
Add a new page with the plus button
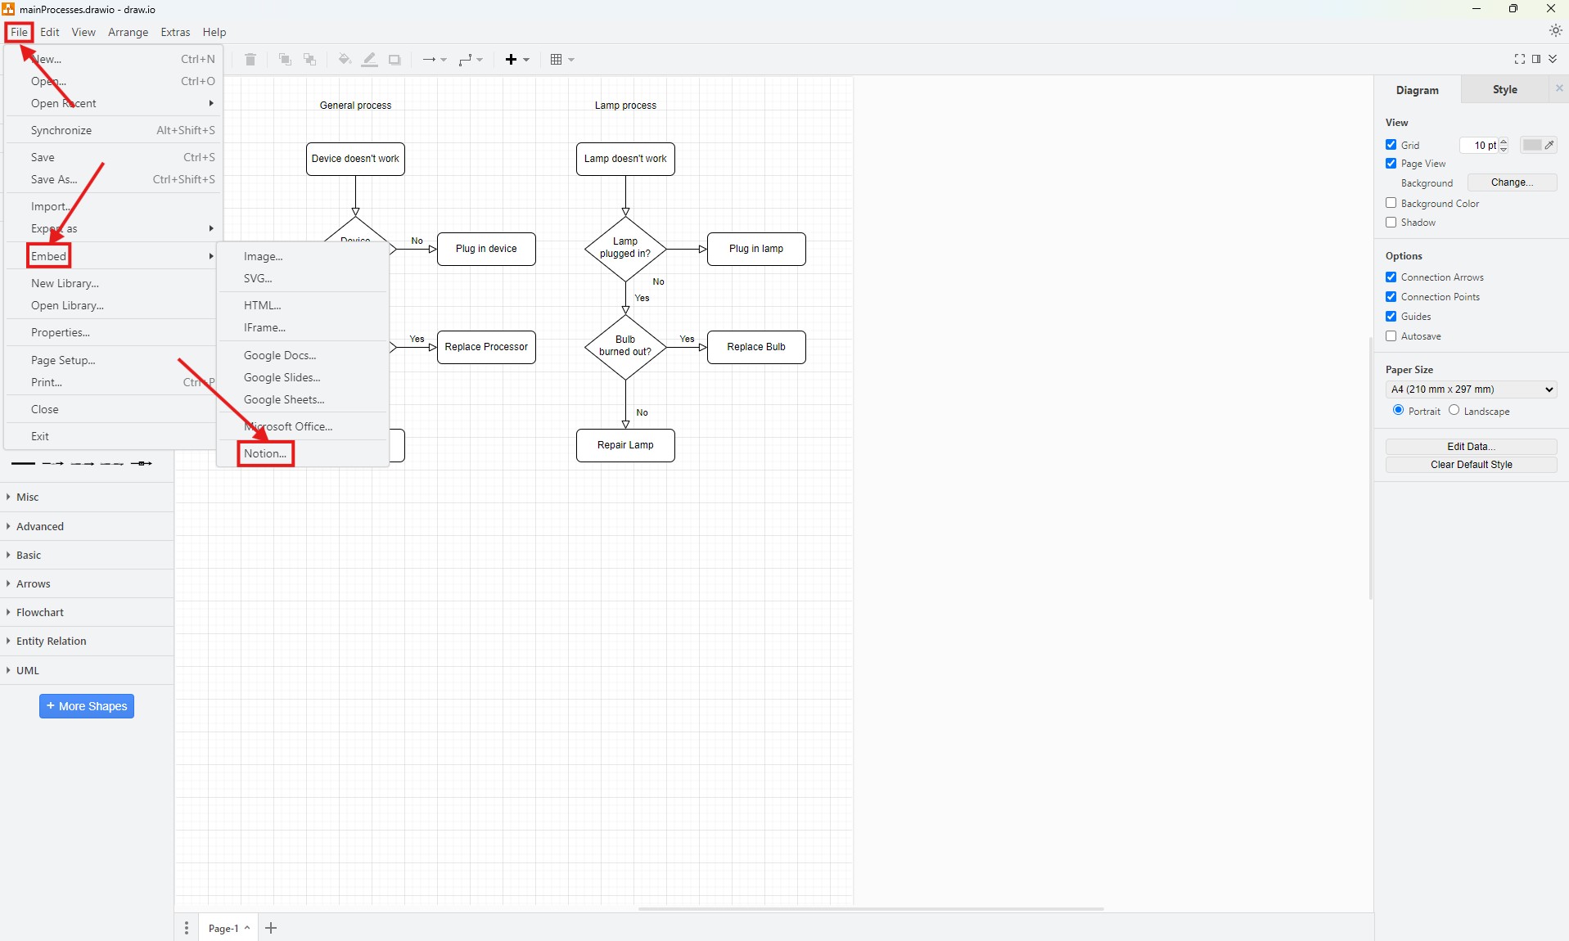point(270,928)
